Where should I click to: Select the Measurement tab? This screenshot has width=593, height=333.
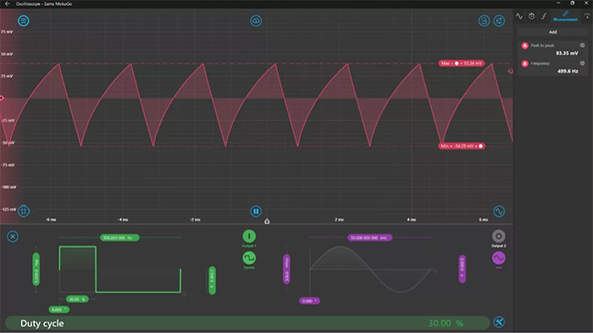pos(565,16)
